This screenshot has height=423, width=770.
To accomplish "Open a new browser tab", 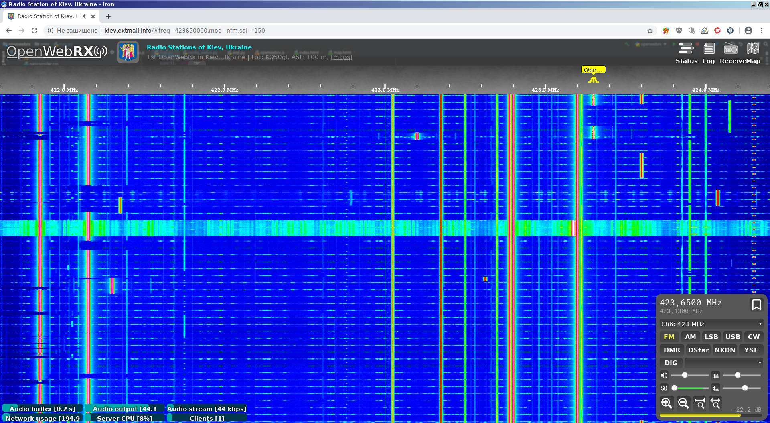I will [108, 16].
